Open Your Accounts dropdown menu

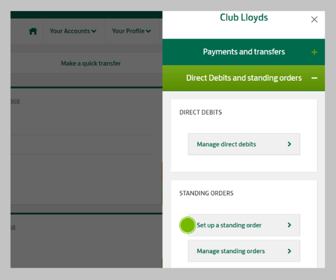pos(73,31)
